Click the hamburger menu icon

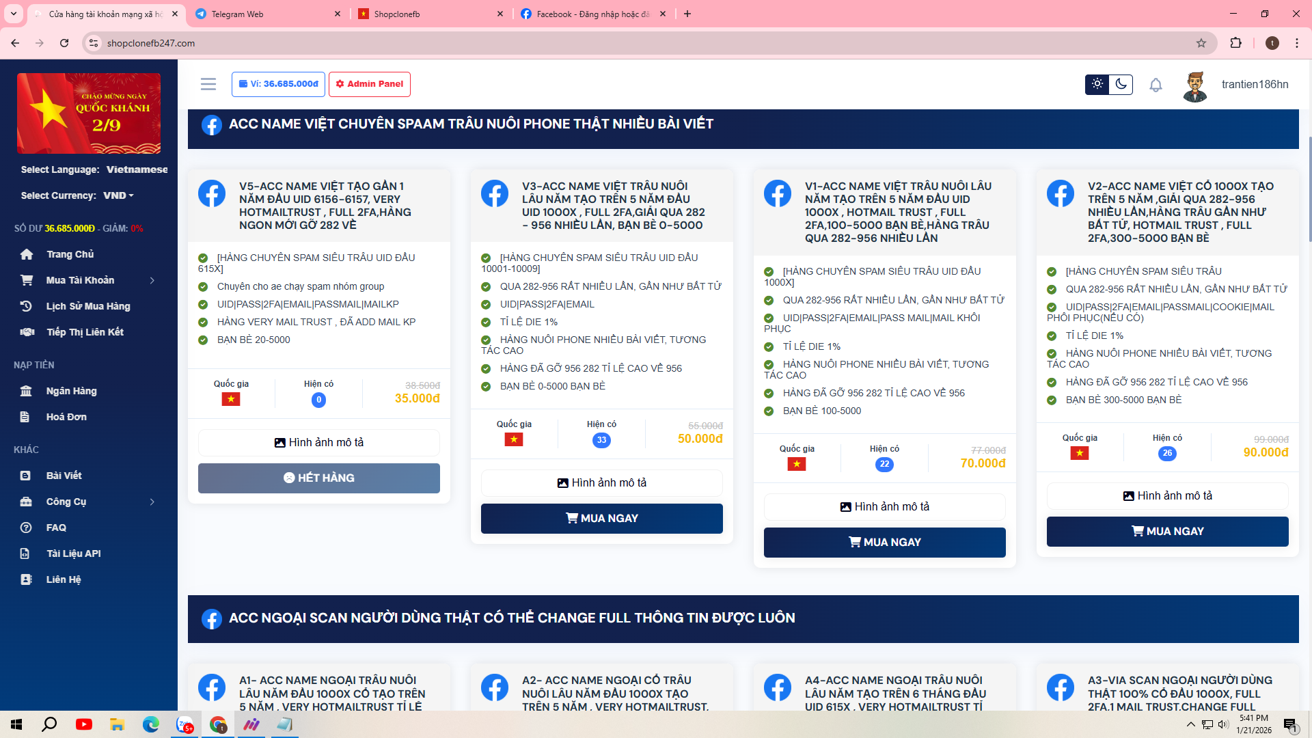click(x=208, y=84)
